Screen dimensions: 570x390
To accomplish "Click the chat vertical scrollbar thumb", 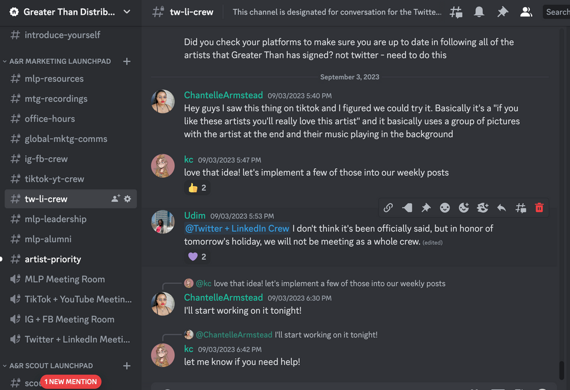I will coord(561,370).
